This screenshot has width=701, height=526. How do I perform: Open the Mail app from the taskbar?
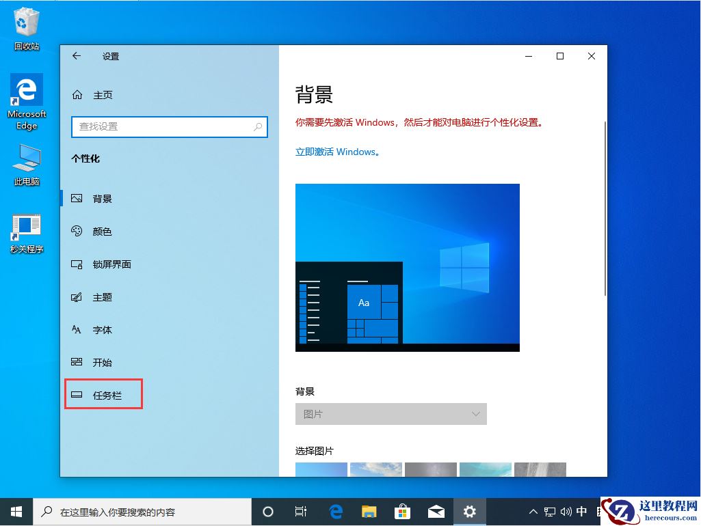436,511
